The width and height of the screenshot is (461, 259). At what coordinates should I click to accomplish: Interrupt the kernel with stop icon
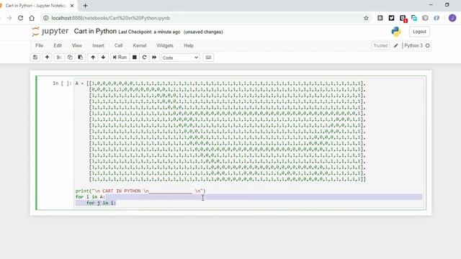click(x=135, y=58)
